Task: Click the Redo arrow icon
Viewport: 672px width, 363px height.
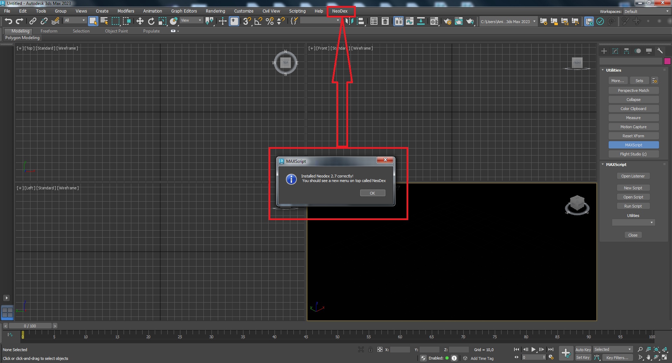Action: click(x=20, y=21)
